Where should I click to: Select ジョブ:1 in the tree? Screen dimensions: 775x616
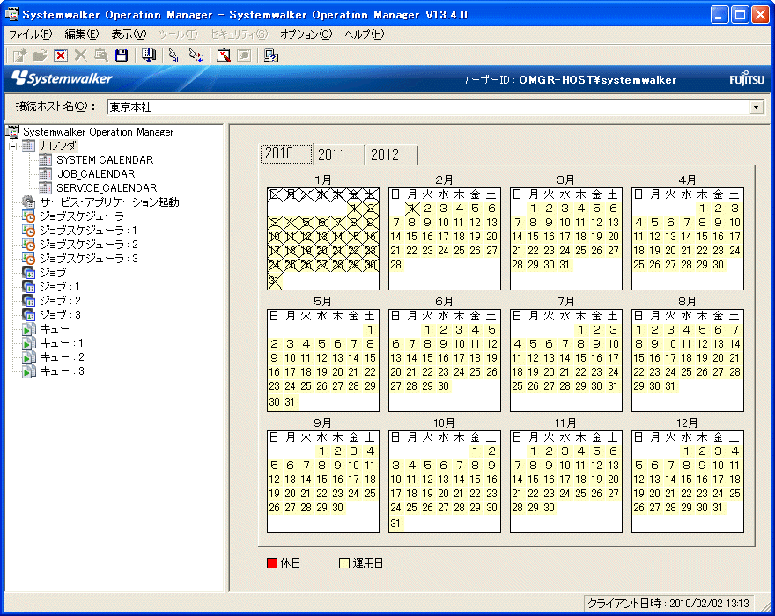coord(60,287)
